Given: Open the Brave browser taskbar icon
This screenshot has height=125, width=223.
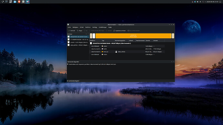Looking at the screenshot, I should (x=19, y=2).
